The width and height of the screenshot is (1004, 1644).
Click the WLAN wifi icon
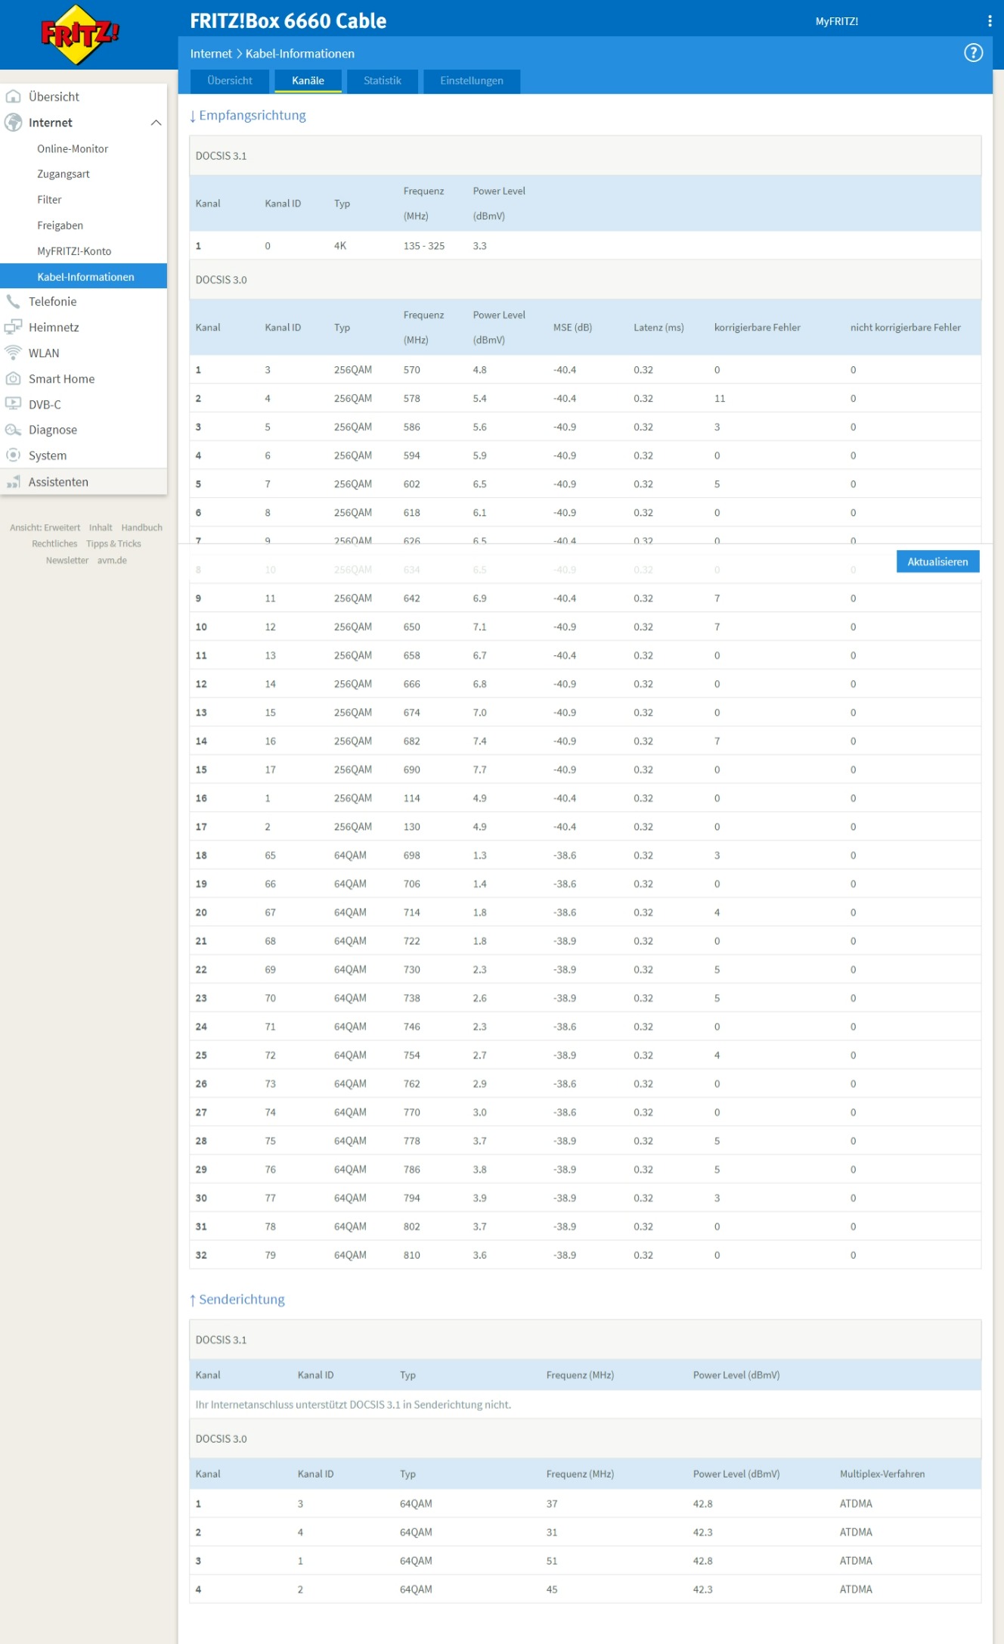click(x=13, y=353)
